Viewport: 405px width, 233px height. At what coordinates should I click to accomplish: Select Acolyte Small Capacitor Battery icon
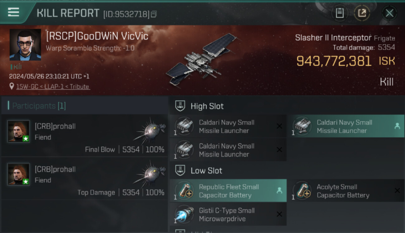click(x=302, y=191)
